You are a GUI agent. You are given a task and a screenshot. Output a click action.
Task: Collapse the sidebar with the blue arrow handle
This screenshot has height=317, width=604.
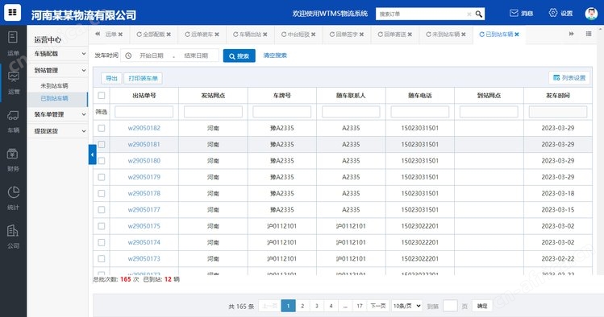click(x=92, y=154)
